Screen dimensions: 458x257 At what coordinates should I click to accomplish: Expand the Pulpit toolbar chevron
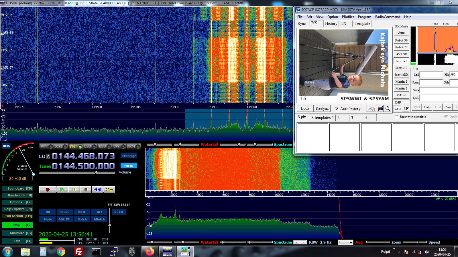[394, 249]
